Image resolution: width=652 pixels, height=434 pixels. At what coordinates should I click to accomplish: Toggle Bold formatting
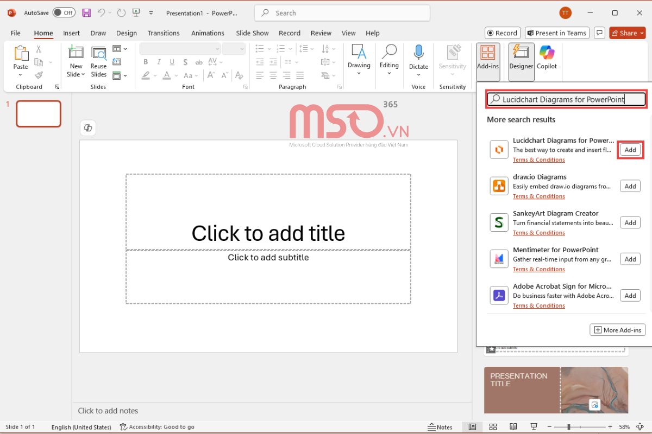click(x=145, y=62)
